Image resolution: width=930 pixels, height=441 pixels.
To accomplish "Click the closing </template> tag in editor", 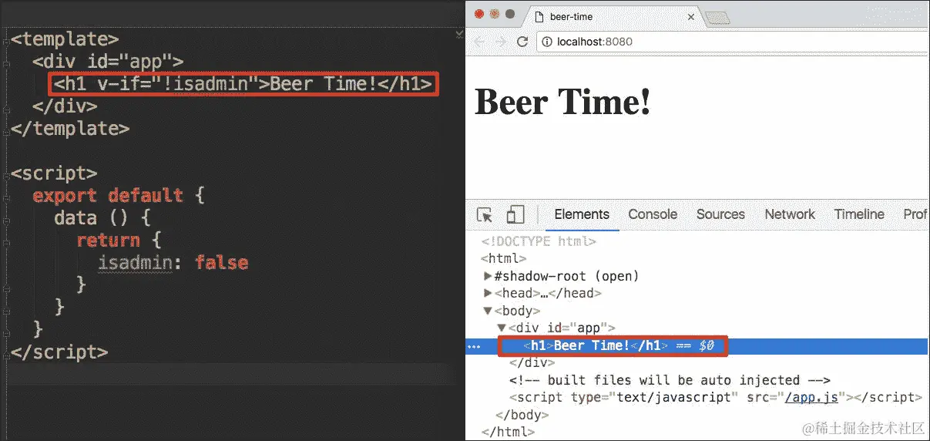I will [70, 129].
